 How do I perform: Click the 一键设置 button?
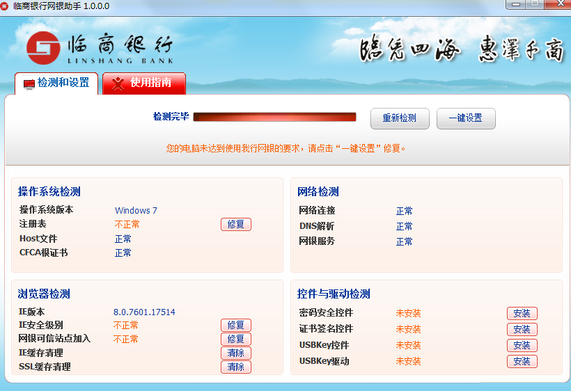[466, 118]
